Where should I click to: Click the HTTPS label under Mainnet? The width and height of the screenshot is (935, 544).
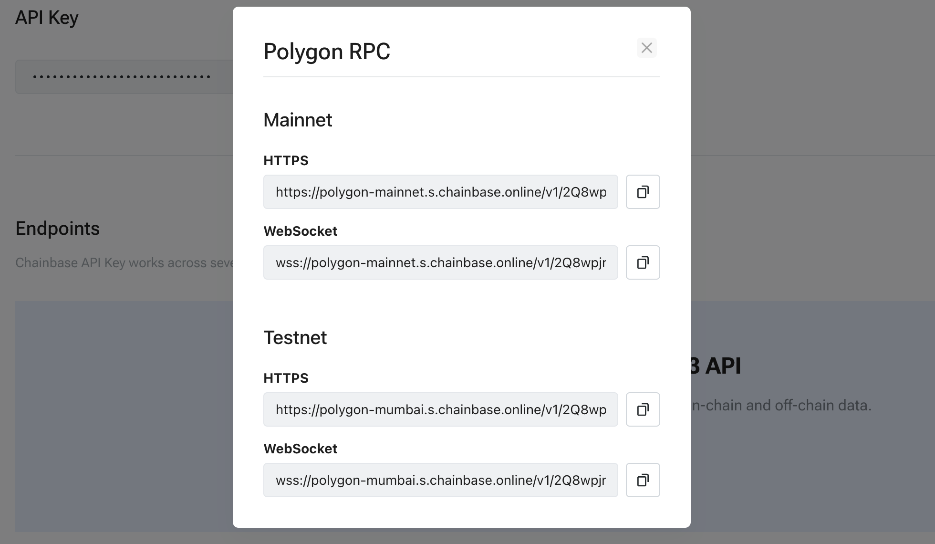point(285,160)
